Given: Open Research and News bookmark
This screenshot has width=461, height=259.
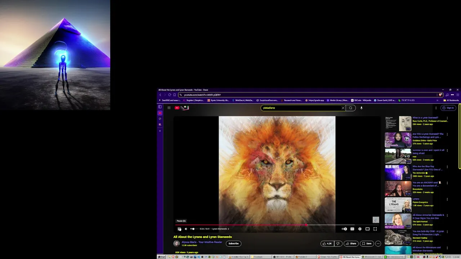Looking at the screenshot, I should point(291,100).
